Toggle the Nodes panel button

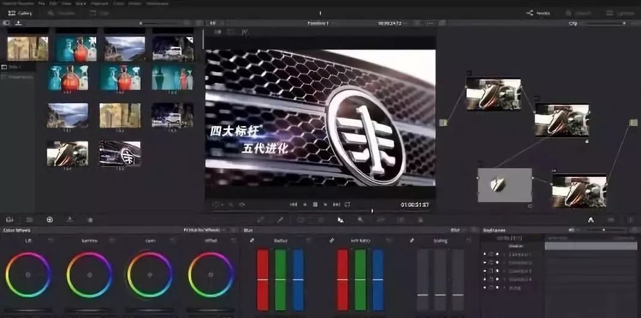(538, 13)
